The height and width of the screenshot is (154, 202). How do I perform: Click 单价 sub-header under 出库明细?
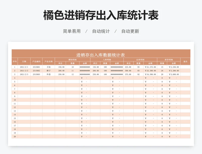click(x=129, y=63)
